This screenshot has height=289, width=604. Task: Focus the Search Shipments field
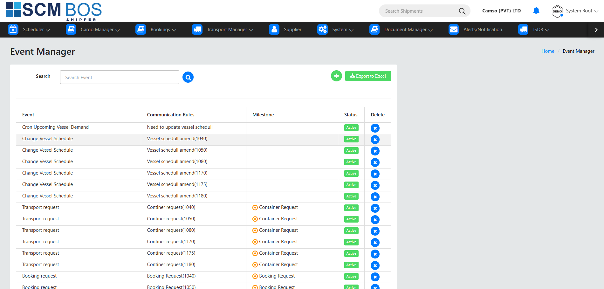pos(420,11)
